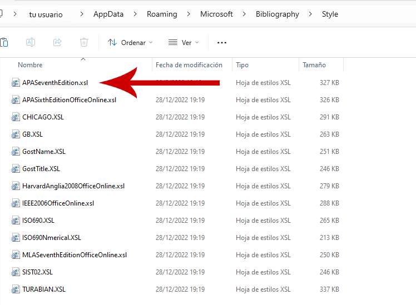The width and height of the screenshot is (416, 305).
Task: Click the Rename icon in the toolbar
Action: tap(31, 42)
